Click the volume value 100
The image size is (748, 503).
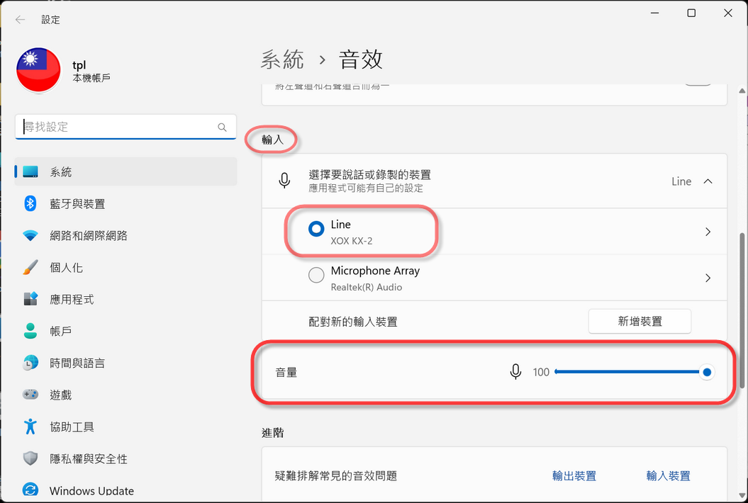pos(541,372)
